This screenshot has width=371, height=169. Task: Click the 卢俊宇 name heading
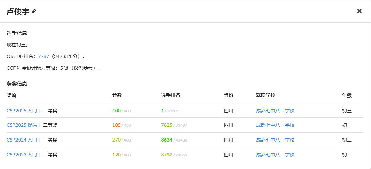(18, 11)
